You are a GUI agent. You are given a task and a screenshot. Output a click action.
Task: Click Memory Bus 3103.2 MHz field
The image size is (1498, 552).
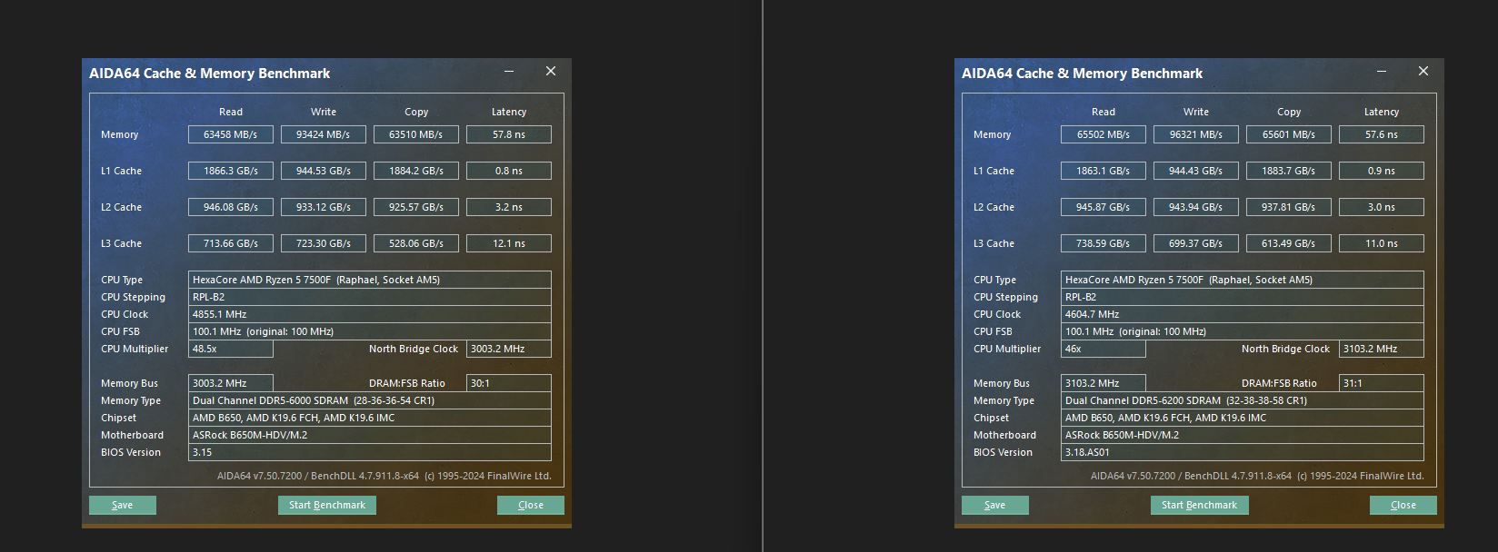click(1104, 383)
